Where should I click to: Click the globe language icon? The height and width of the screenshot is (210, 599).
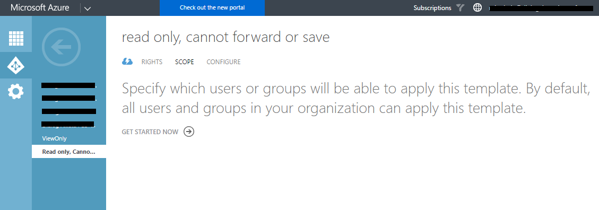pyautogui.click(x=478, y=7)
